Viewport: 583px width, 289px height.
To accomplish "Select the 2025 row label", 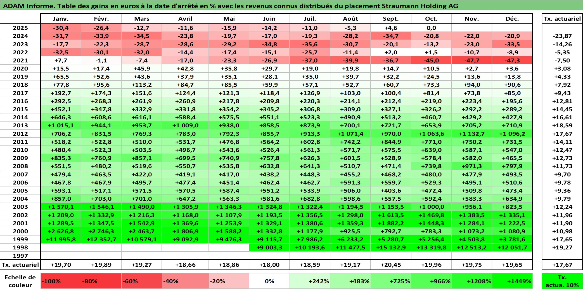I will pyautogui.click(x=20, y=28).
